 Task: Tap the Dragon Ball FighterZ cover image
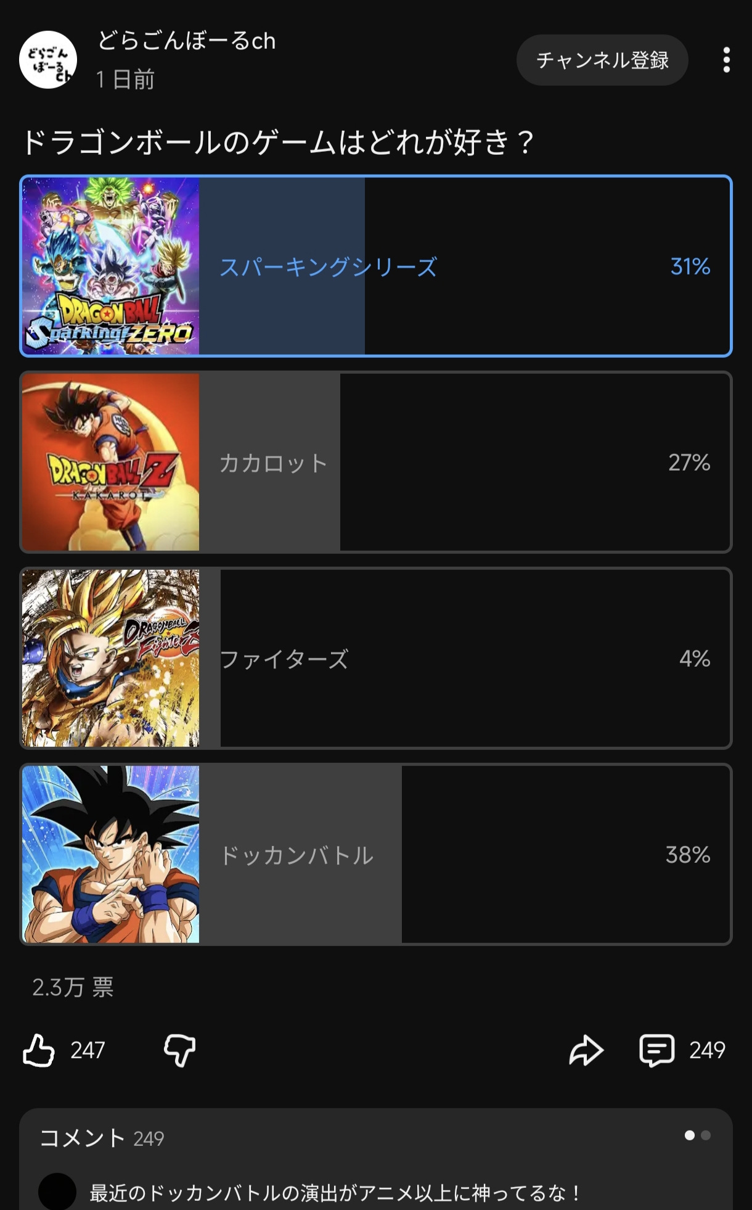(111, 659)
